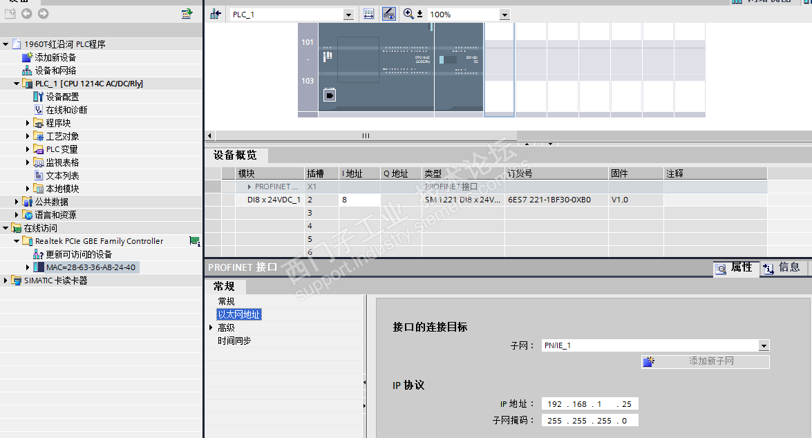The height and width of the screenshot is (438, 812).
Task: Select 以太网地址 in properties navigation
Action: [239, 315]
